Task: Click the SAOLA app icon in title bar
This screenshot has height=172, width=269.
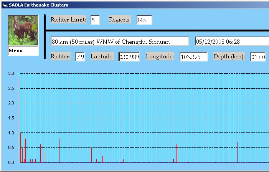Action: tap(4, 5)
